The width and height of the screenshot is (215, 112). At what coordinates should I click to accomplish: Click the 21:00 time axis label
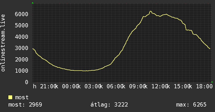coord(48,86)
